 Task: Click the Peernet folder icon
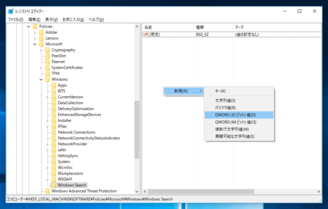pyautogui.click(x=48, y=62)
